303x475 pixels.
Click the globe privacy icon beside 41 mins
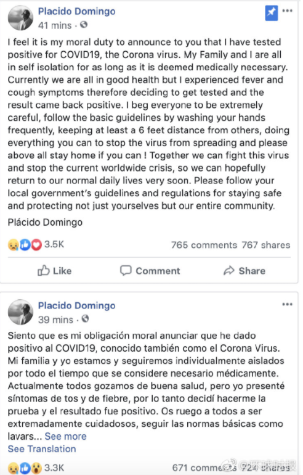(84, 25)
